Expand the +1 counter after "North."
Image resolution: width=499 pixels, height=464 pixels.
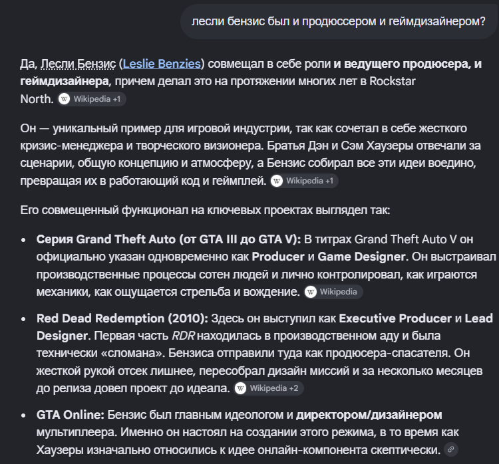pyautogui.click(x=116, y=99)
